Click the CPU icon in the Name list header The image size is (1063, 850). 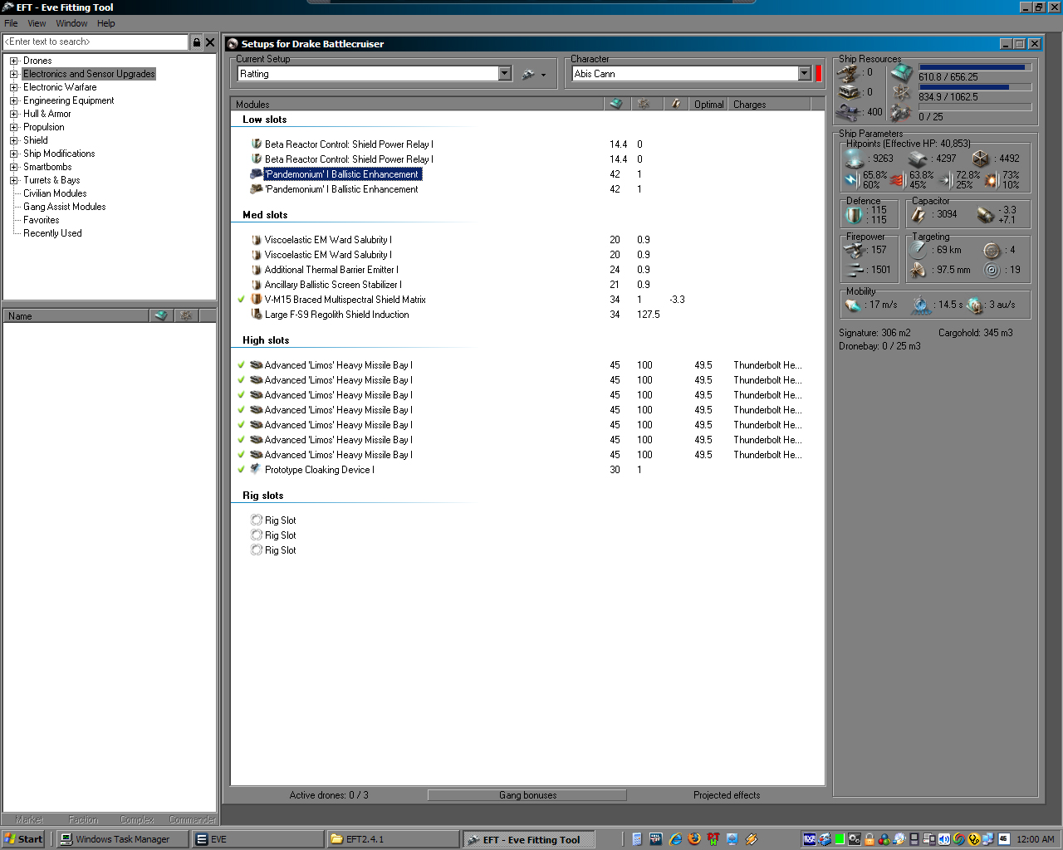coord(161,315)
